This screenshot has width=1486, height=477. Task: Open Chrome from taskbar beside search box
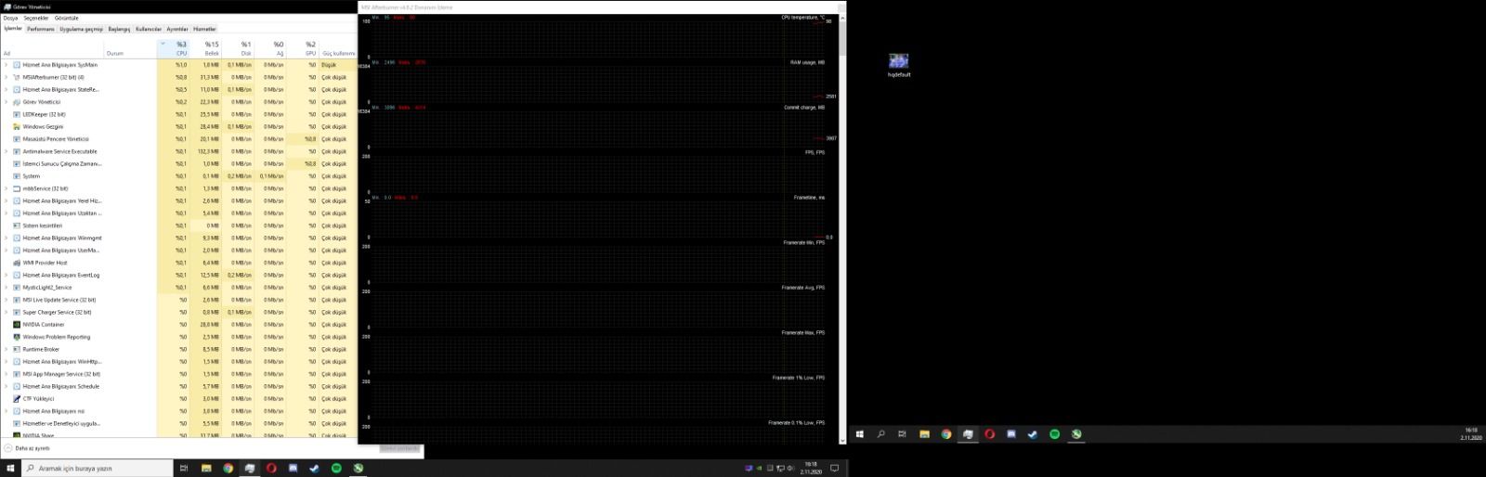pyautogui.click(x=228, y=469)
